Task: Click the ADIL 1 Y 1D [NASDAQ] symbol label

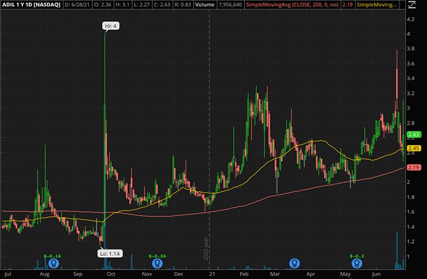Action: pos(31,4)
